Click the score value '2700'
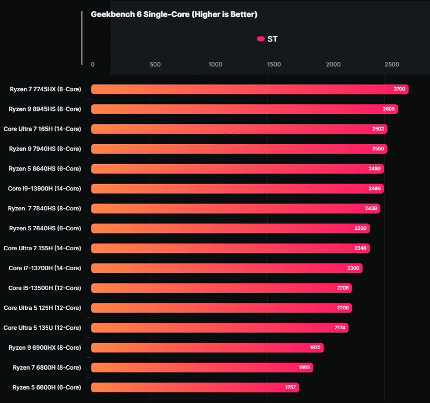Viewport: 430px width, 403px height. click(399, 89)
